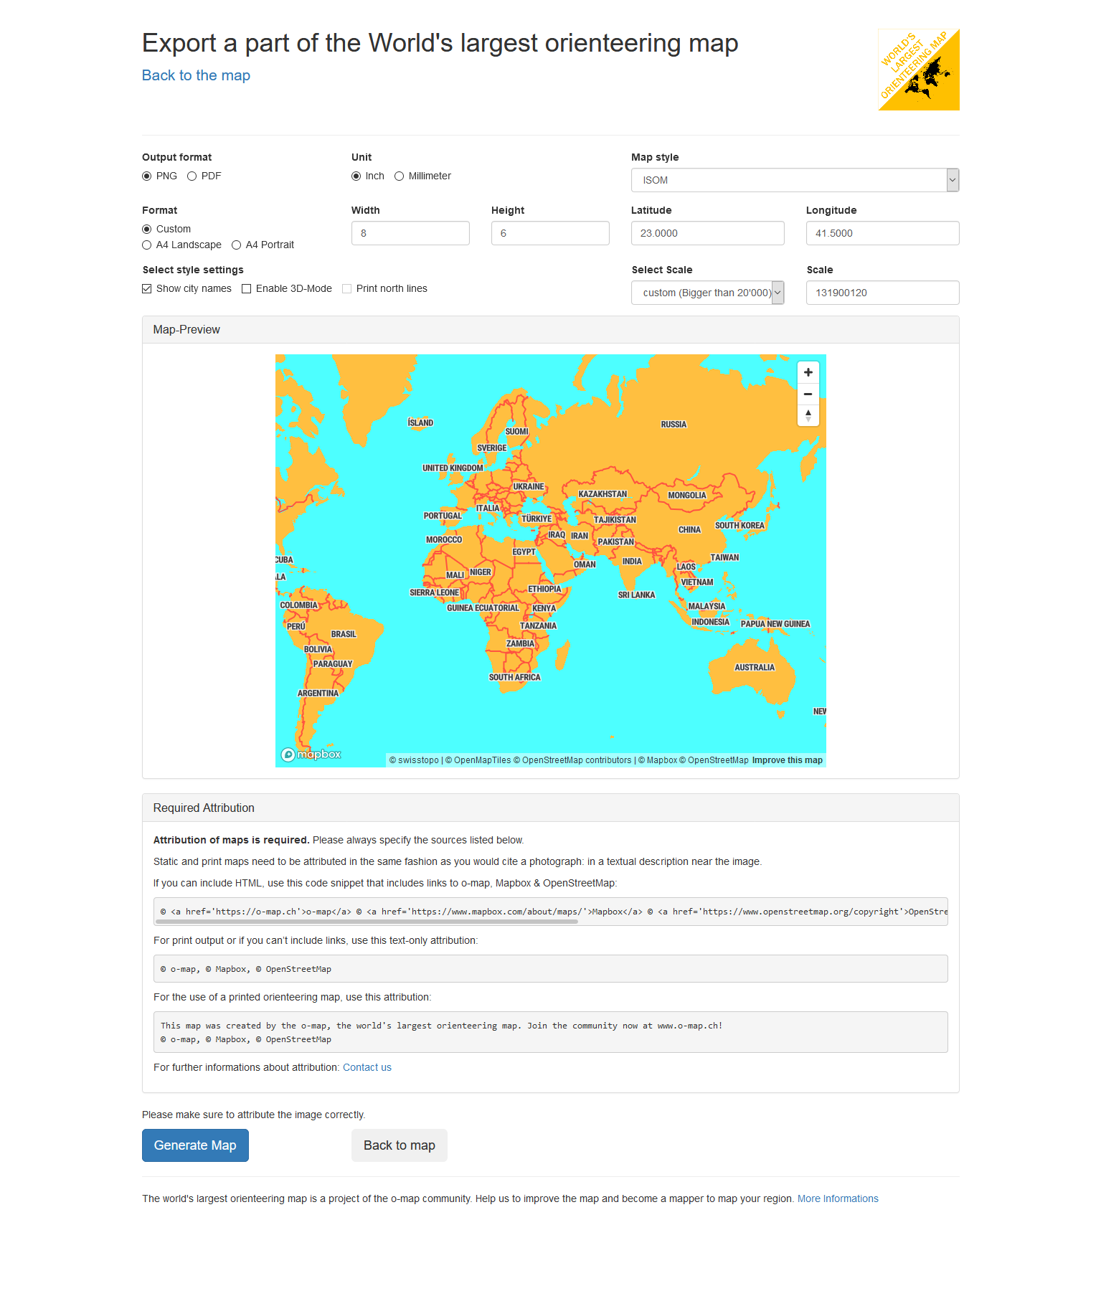This screenshot has width=1101, height=1291.
Task: Toggle Show city names checkbox
Action: [x=147, y=289]
